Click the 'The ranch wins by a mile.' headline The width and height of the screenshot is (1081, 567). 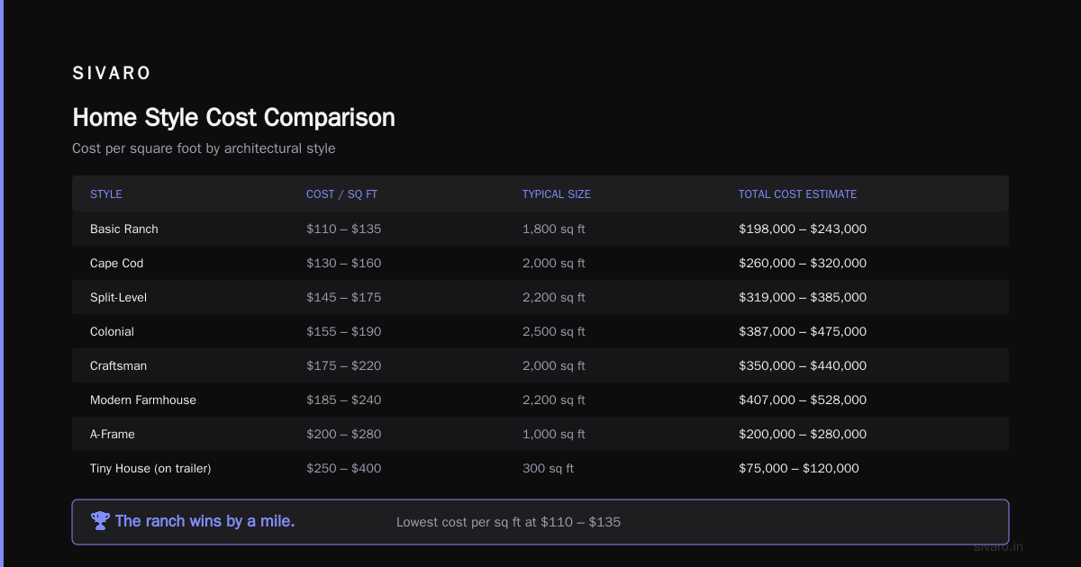(x=205, y=521)
